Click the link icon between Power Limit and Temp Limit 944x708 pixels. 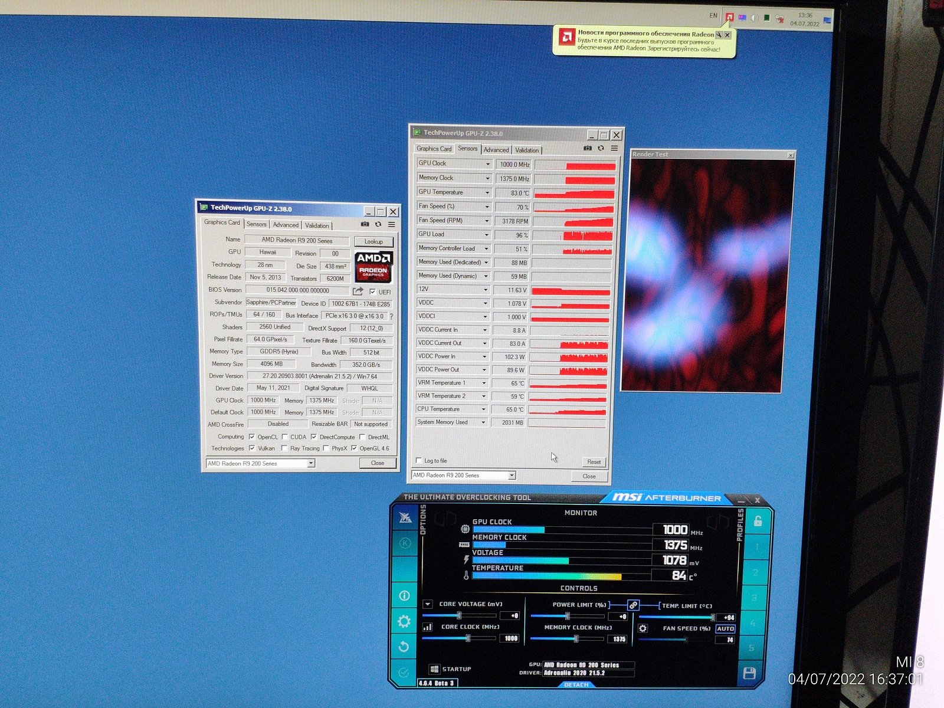click(633, 605)
